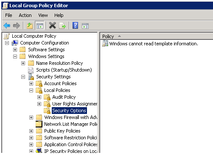Select Name Resolution Policy label

(x=59, y=63)
